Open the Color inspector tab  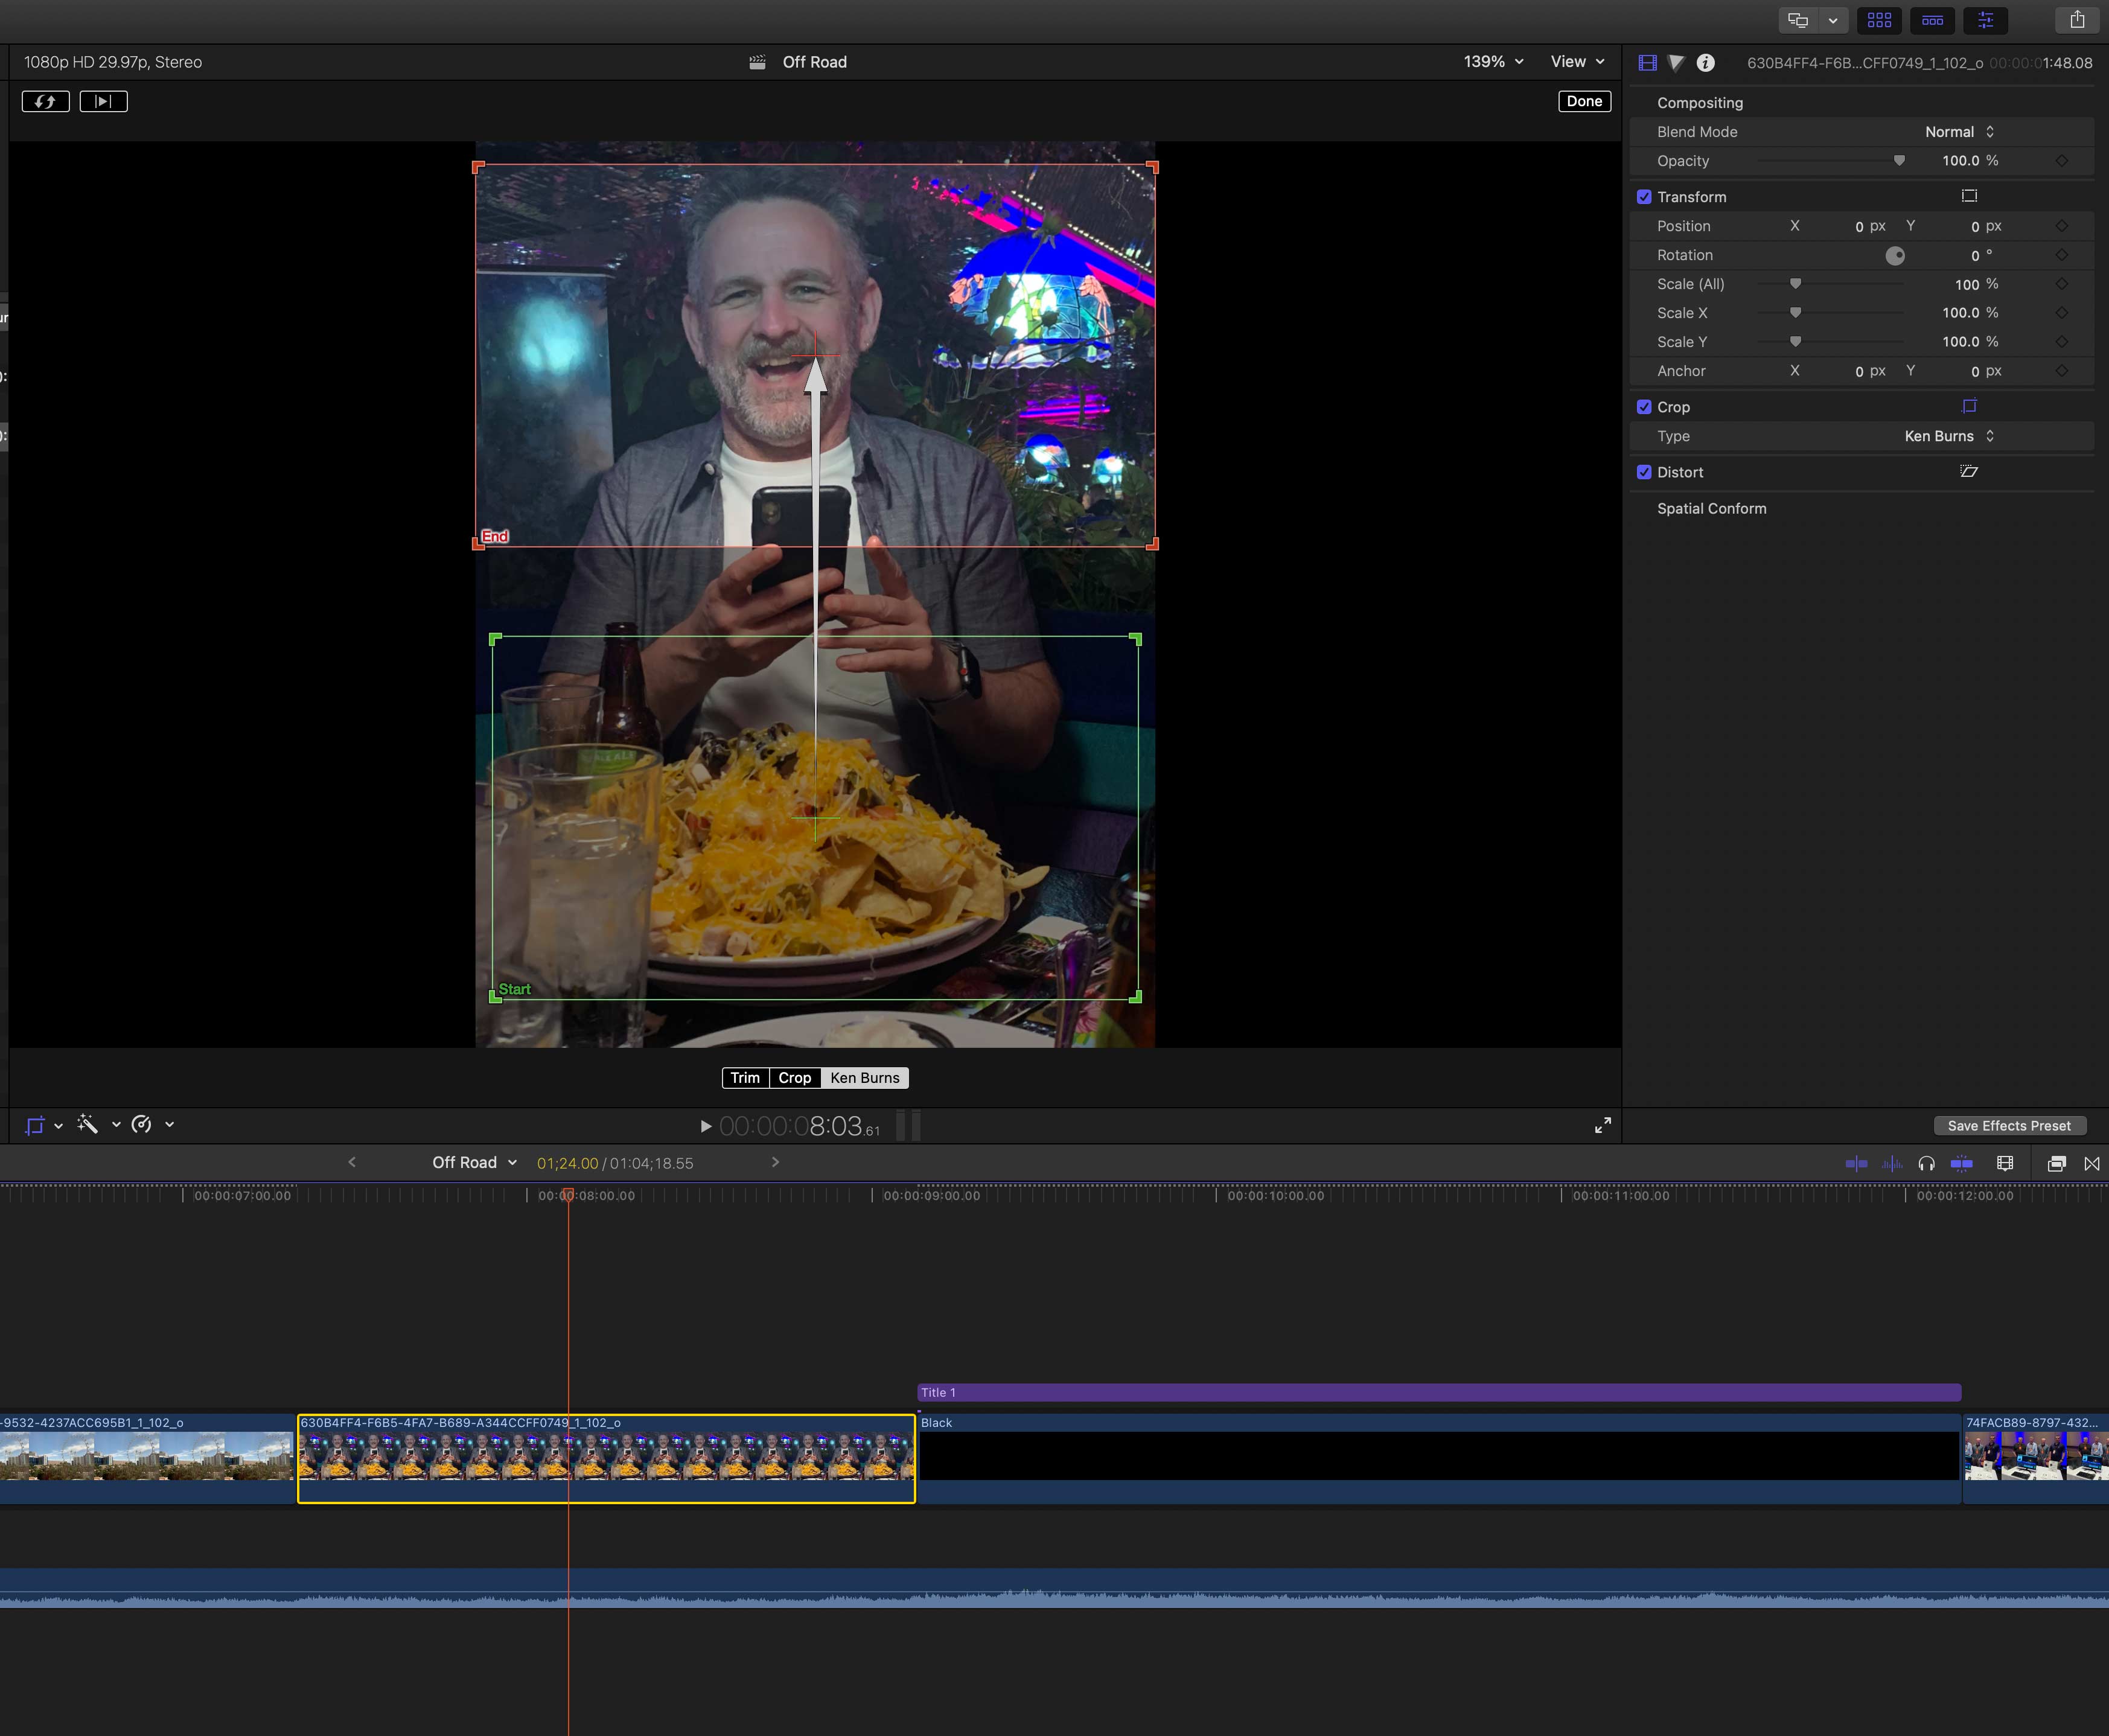[x=1676, y=63]
